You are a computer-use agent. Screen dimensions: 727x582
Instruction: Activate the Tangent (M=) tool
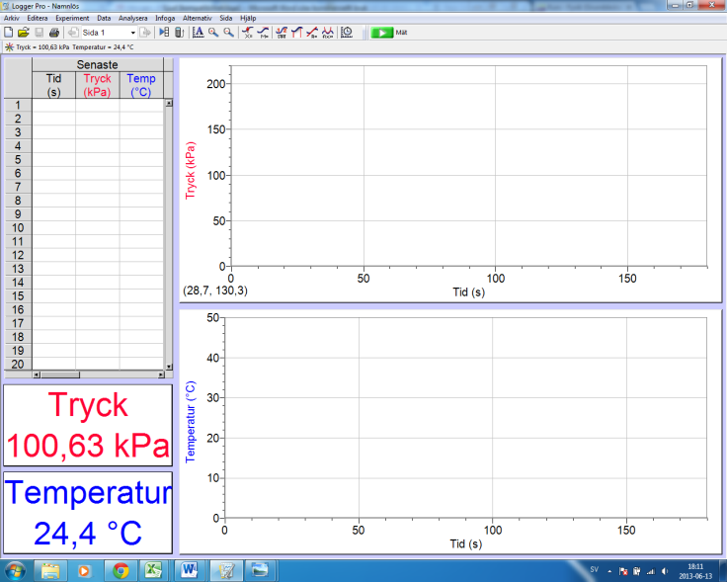(263, 33)
